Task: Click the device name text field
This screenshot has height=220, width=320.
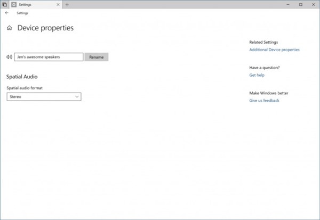Action: 49,57
